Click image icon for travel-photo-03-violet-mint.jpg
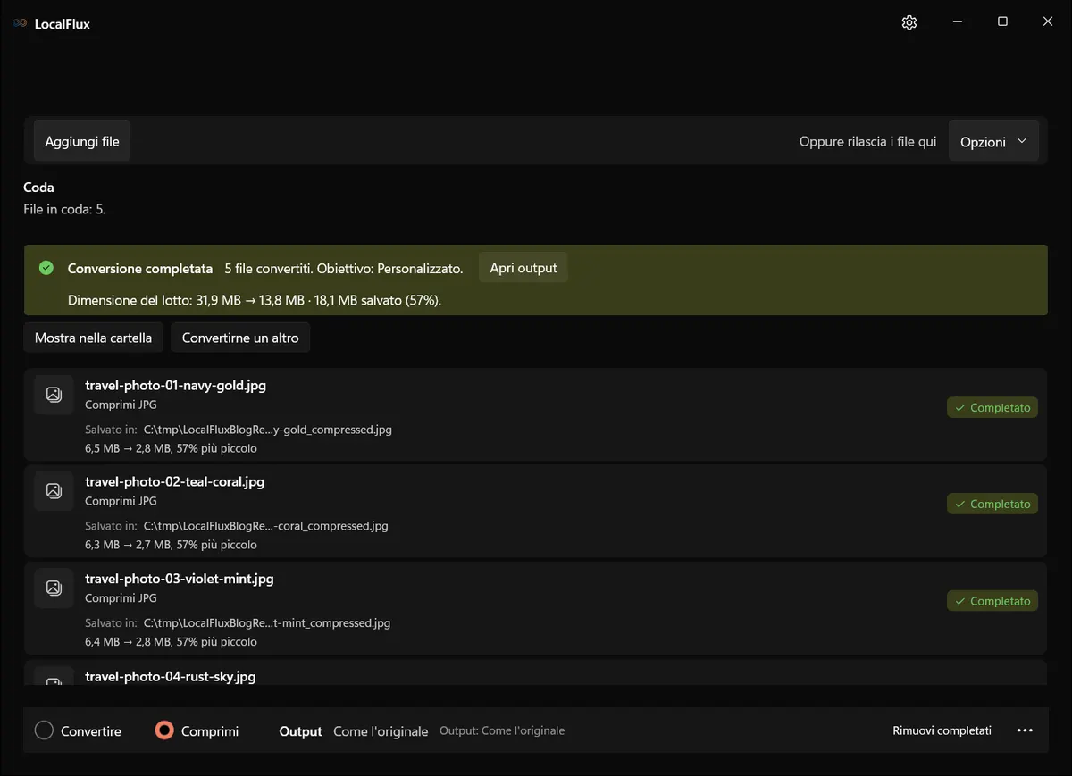 tap(54, 588)
